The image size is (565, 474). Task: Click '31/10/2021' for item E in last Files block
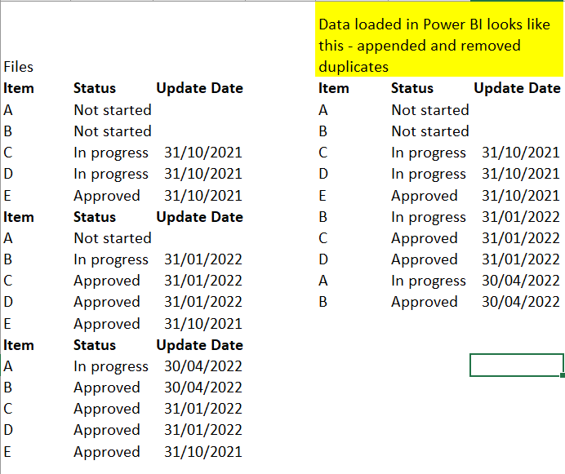tap(203, 452)
